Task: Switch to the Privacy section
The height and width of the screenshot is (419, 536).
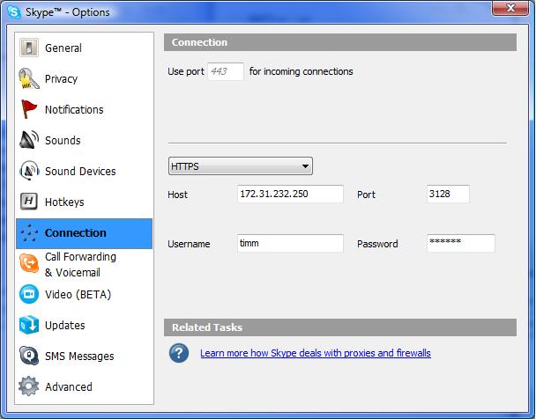Action: 84,79
